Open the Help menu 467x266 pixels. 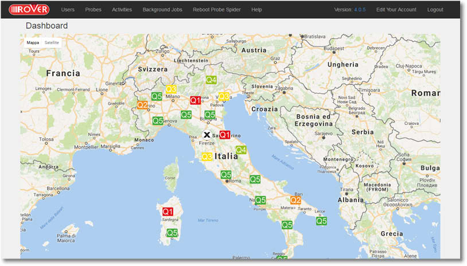point(256,10)
